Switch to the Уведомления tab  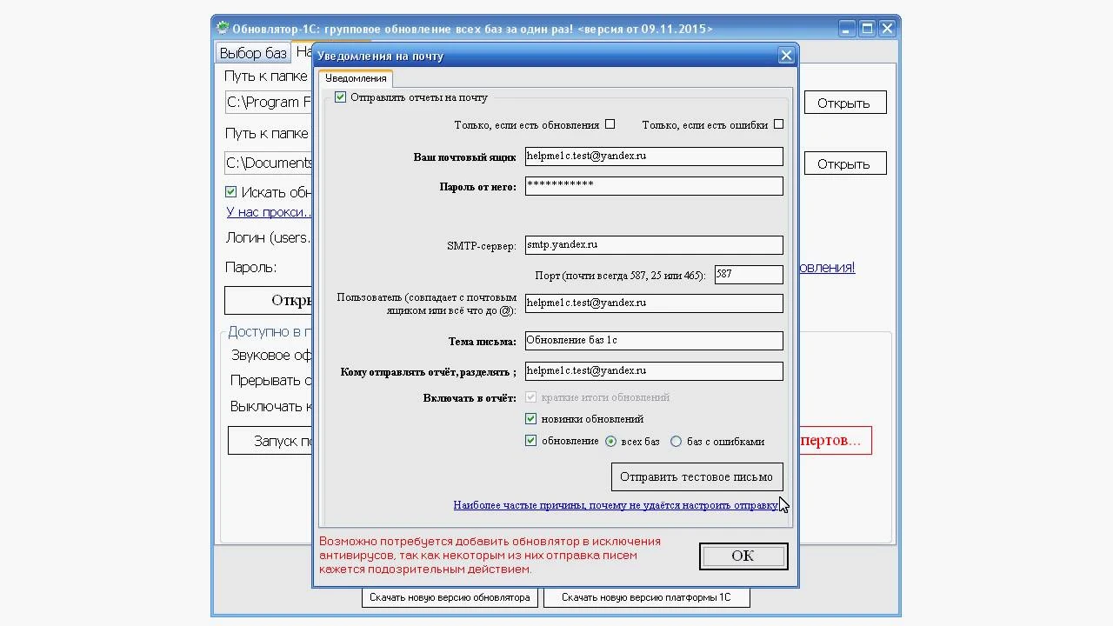[356, 78]
